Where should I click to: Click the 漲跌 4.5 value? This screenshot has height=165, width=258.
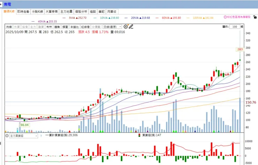84,32
